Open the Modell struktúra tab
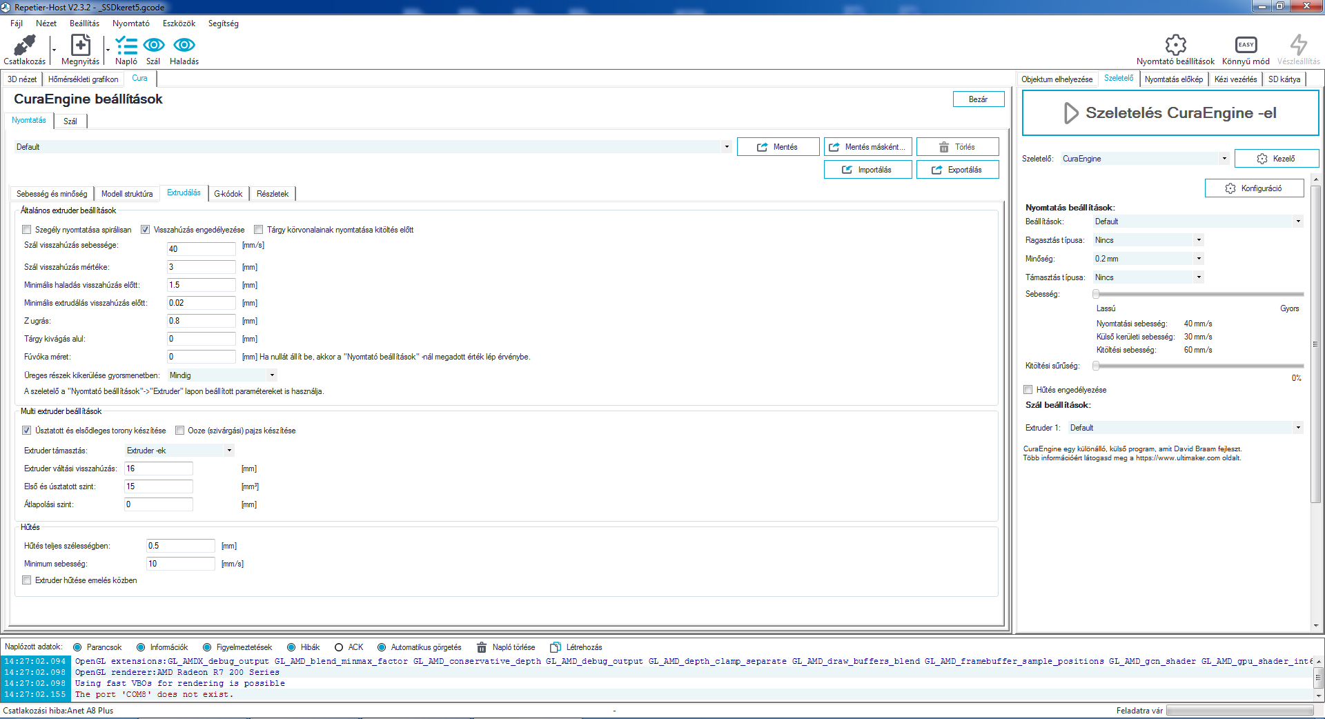 tap(127, 194)
